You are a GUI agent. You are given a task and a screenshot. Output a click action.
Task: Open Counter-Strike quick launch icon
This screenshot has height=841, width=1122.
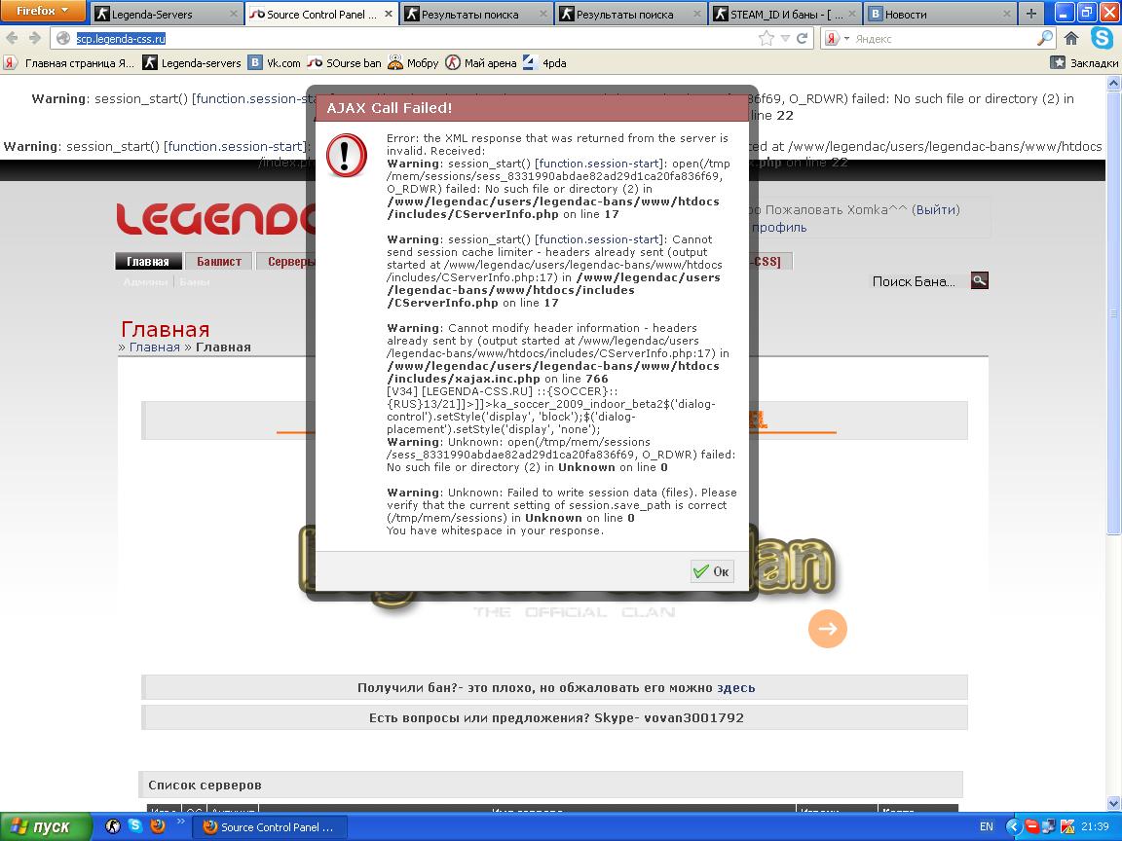(112, 826)
